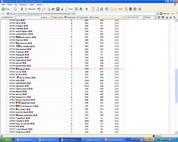
Task: Click the Cursor Mania toolbar button
Action: (83, 17)
